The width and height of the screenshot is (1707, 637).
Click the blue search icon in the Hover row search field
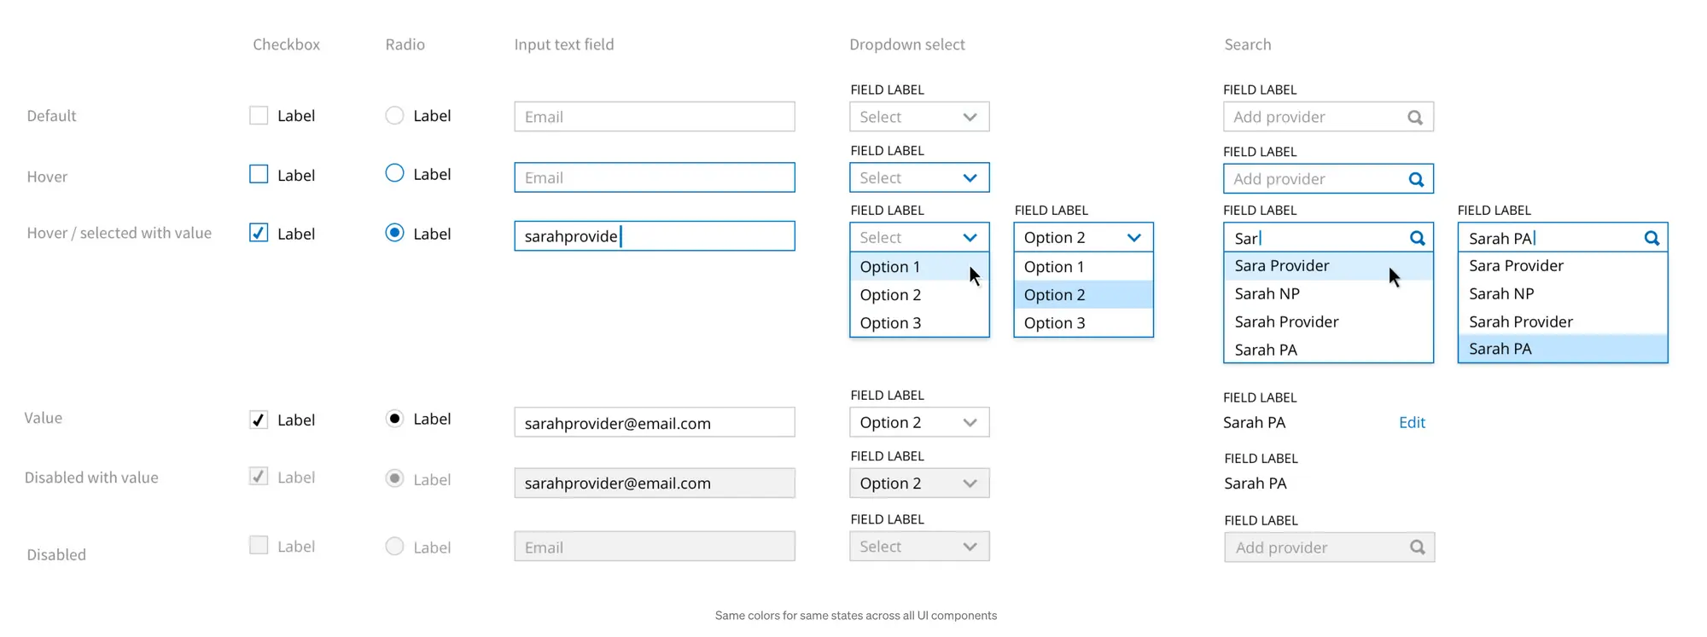click(1416, 179)
